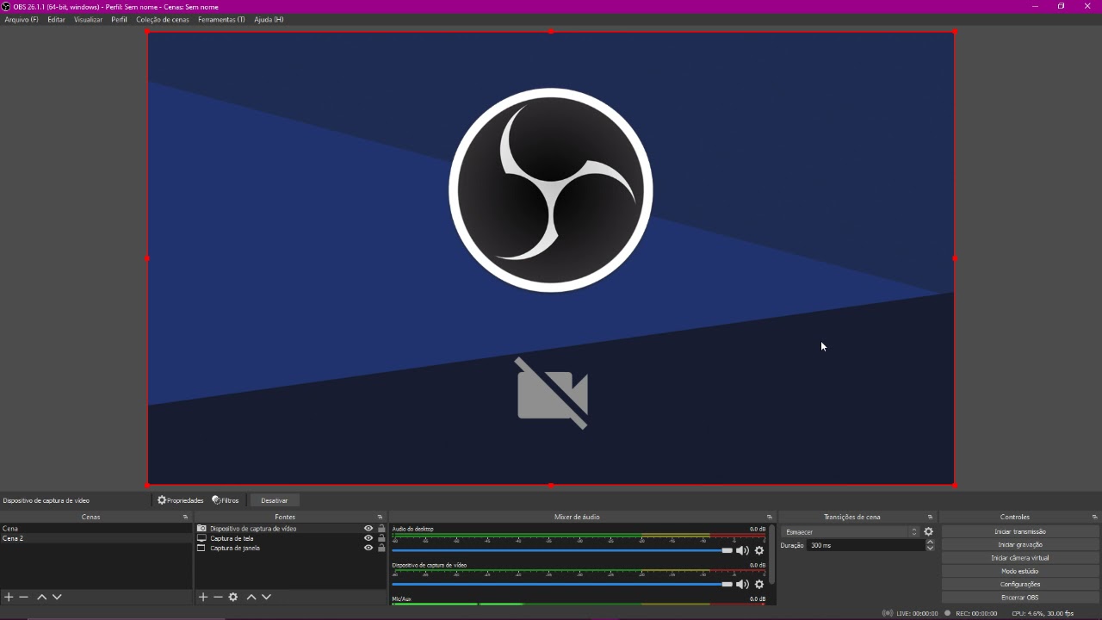The image size is (1102, 620).
Task: Open Ajuda (H) menu
Action: coord(269,19)
